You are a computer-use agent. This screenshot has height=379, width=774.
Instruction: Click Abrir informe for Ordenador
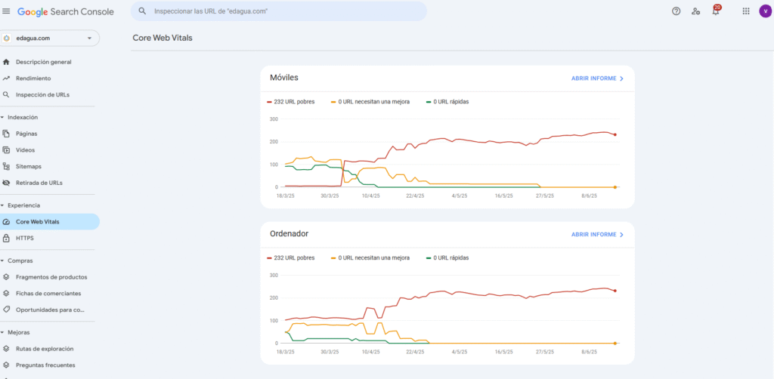[x=597, y=235]
